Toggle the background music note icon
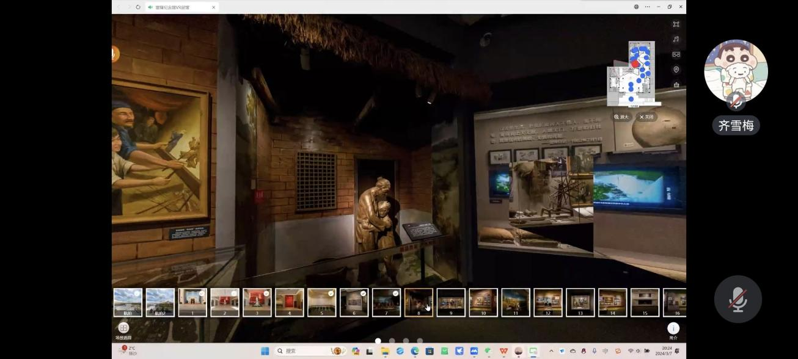 pos(676,40)
